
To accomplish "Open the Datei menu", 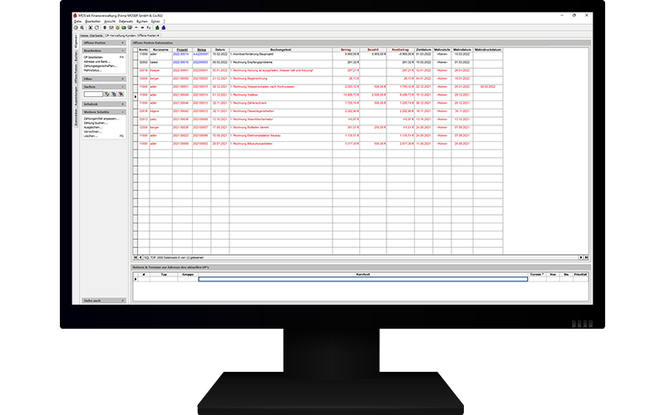I will (x=77, y=22).
